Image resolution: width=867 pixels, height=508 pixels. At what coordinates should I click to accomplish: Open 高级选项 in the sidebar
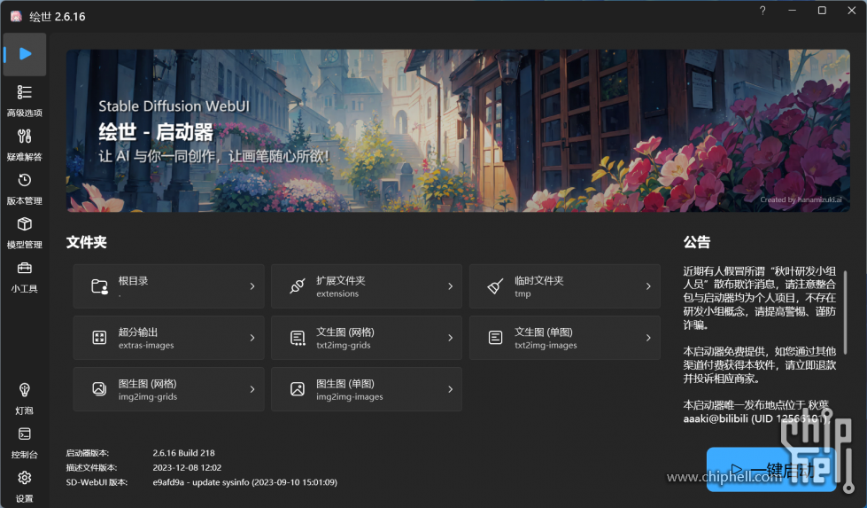[x=24, y=100]
